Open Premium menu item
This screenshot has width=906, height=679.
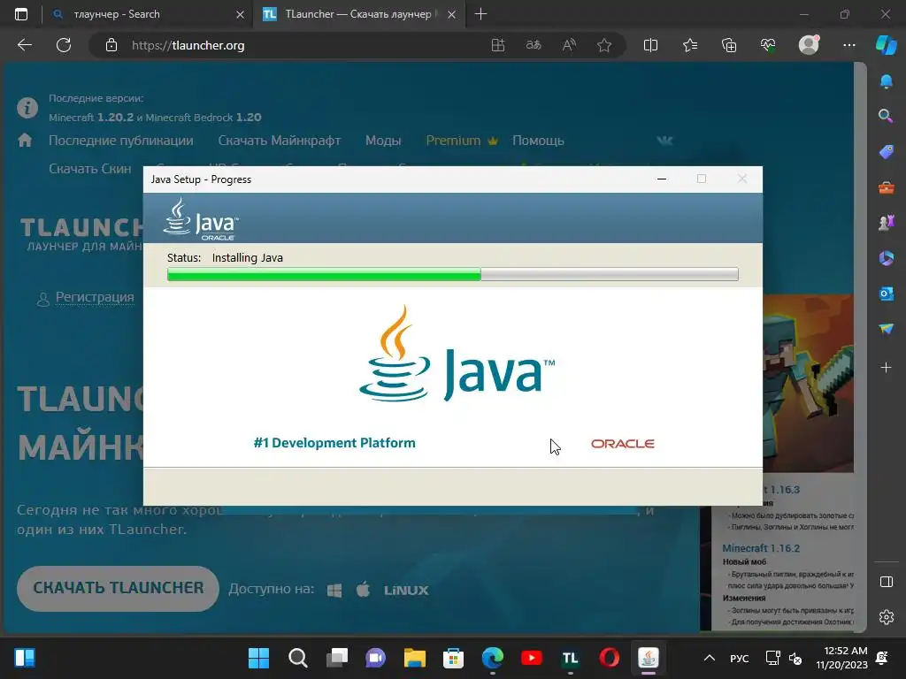tap(462, 141)
